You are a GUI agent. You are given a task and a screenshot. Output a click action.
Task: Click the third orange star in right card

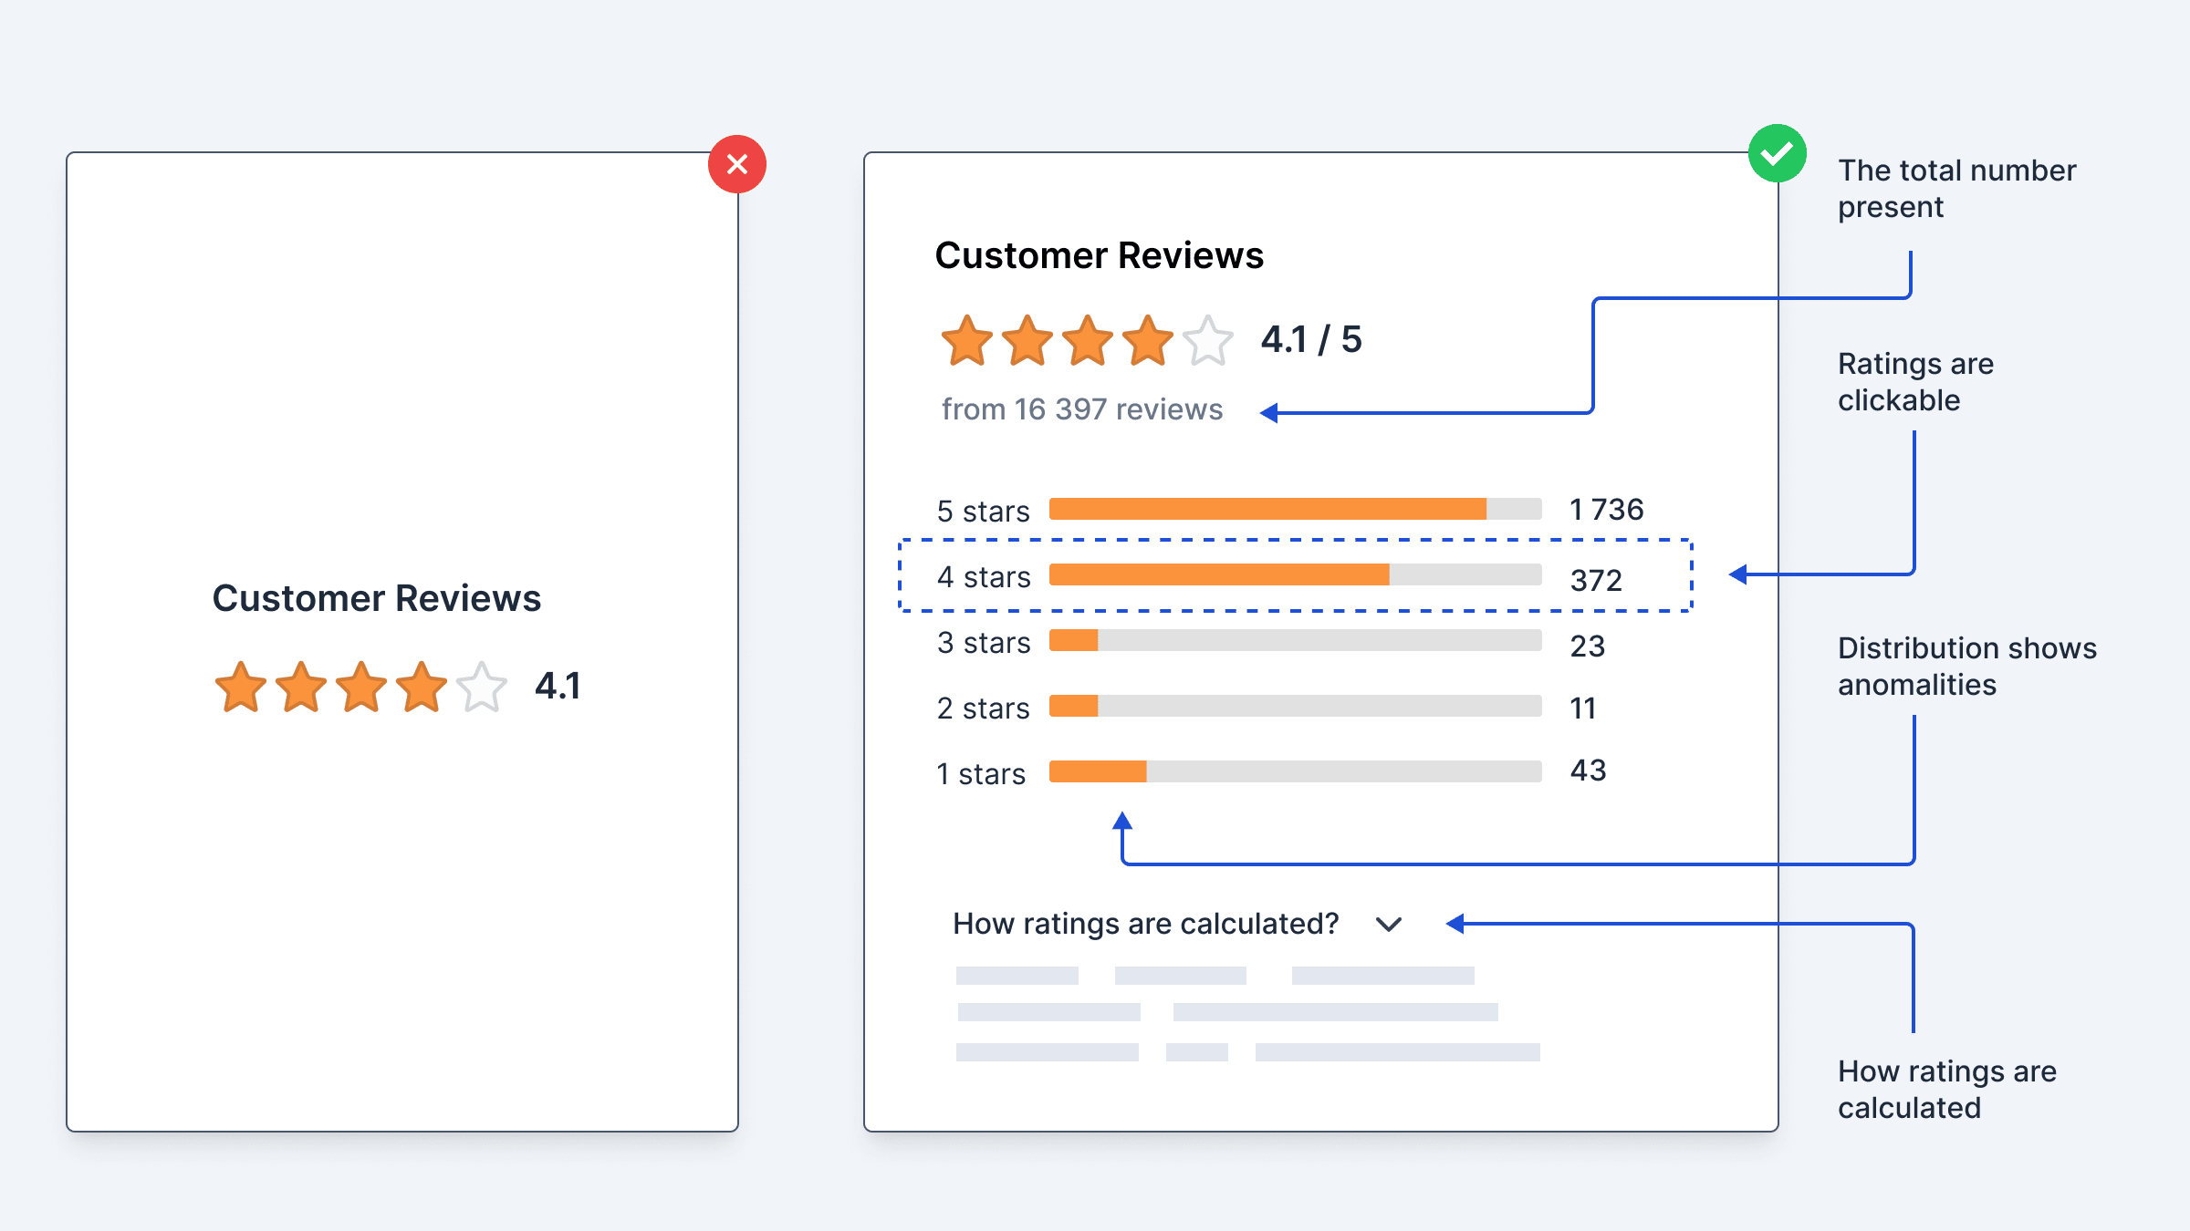pyautogui.click(x=1088, y=342)
